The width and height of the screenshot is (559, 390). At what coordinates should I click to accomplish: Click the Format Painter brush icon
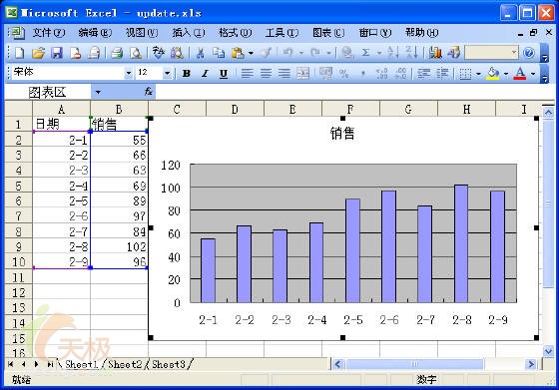(266, 53)
